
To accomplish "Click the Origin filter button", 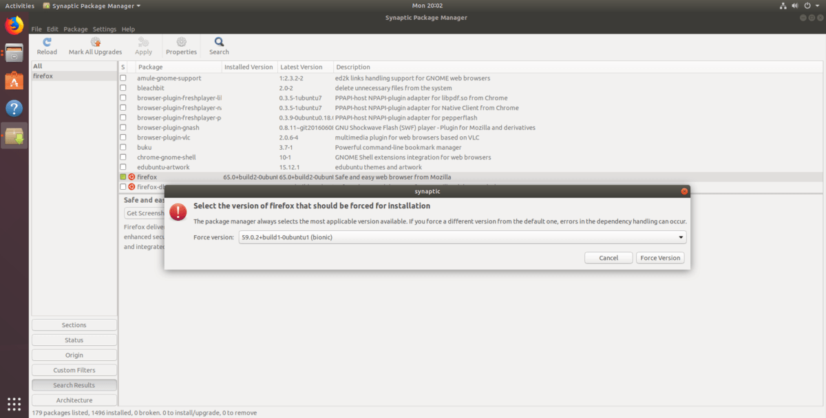I will coord(74,355).
